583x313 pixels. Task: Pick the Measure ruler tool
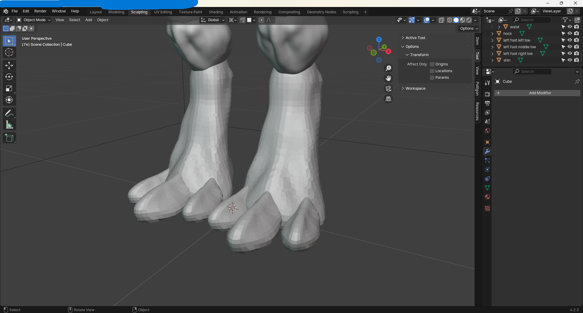[x=9, y=125]
